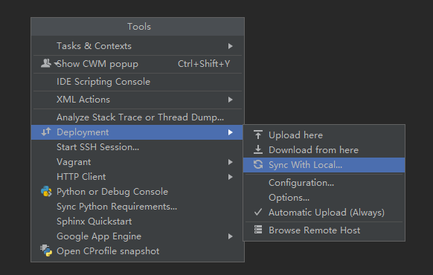The height and width of the screenshot is (275, 433).
Task: Click the Deployment up-down arrows icon
Action: 46,132
